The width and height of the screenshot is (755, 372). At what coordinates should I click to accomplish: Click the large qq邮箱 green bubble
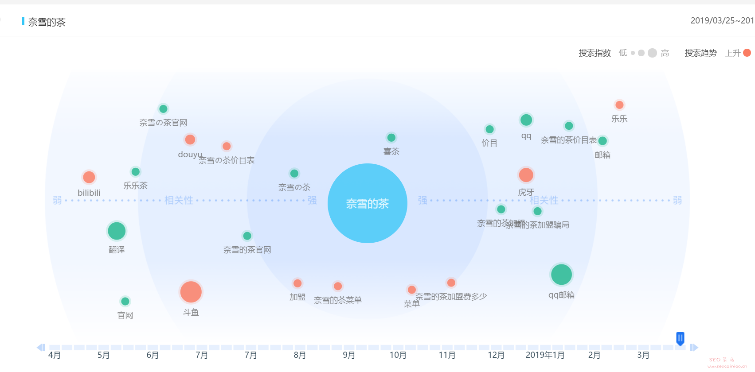point(561,275)
